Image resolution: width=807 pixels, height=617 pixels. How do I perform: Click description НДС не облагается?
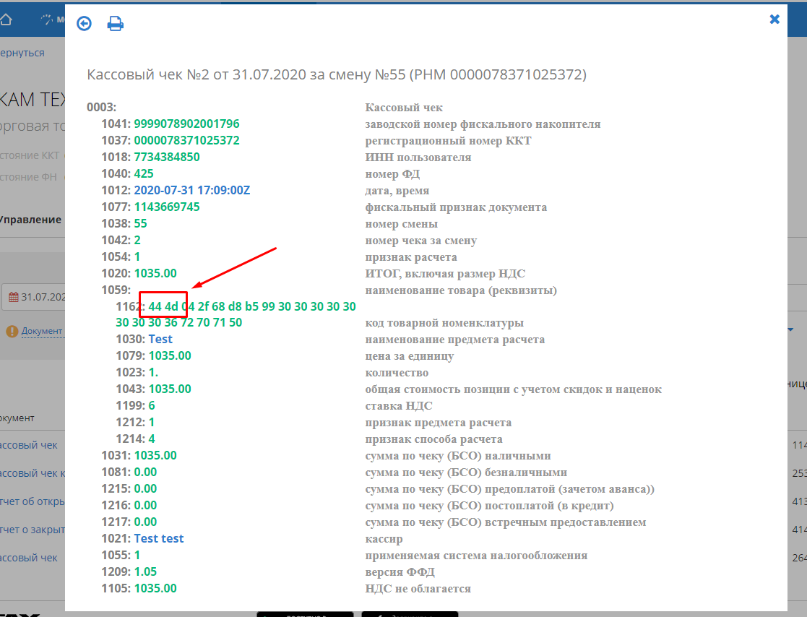tap(418, 588)
